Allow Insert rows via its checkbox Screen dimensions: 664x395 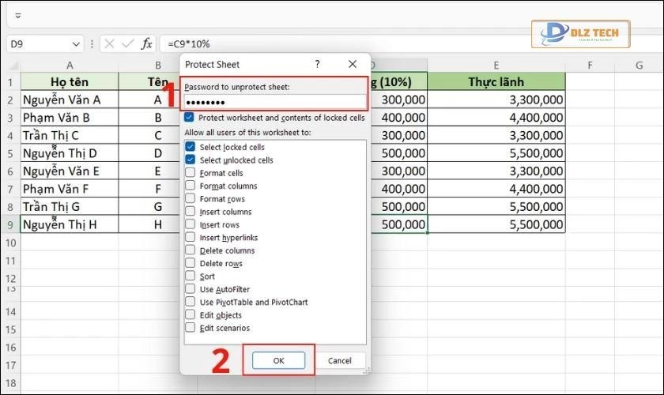pos(190,224)
